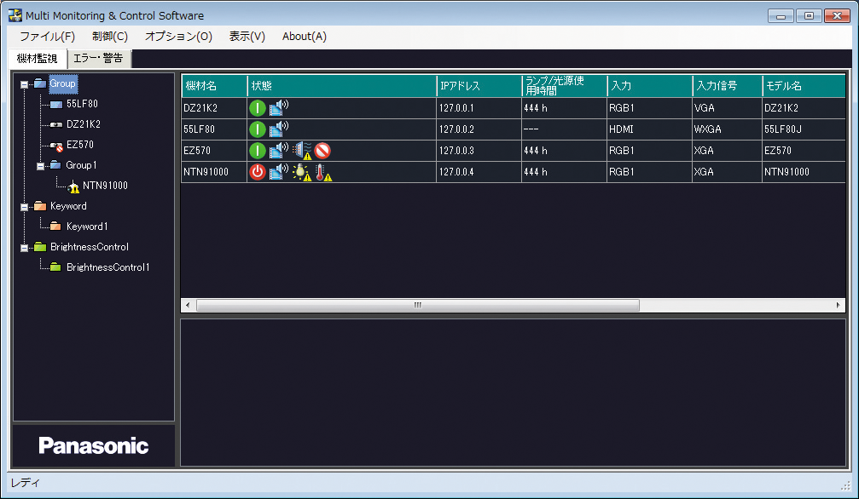Click the red standby power icon for NTN91000

[x=258, y=172]
